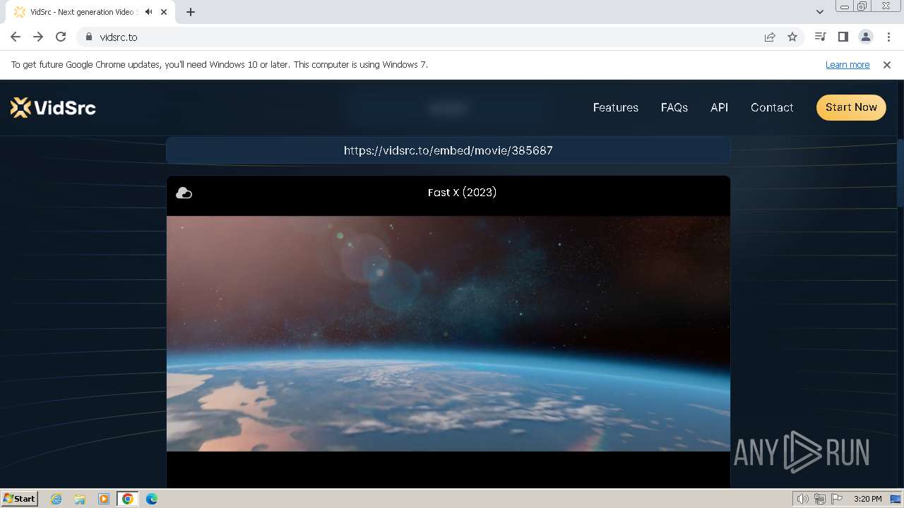The height and width of the screenshot is (508, 904).
Task: Click the Fast X (2023) title
Action: pyautogui.click(x=462, y=192)
